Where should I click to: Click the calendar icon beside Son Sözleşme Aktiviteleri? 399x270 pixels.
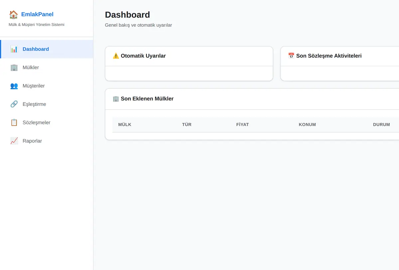click(291, 56)
